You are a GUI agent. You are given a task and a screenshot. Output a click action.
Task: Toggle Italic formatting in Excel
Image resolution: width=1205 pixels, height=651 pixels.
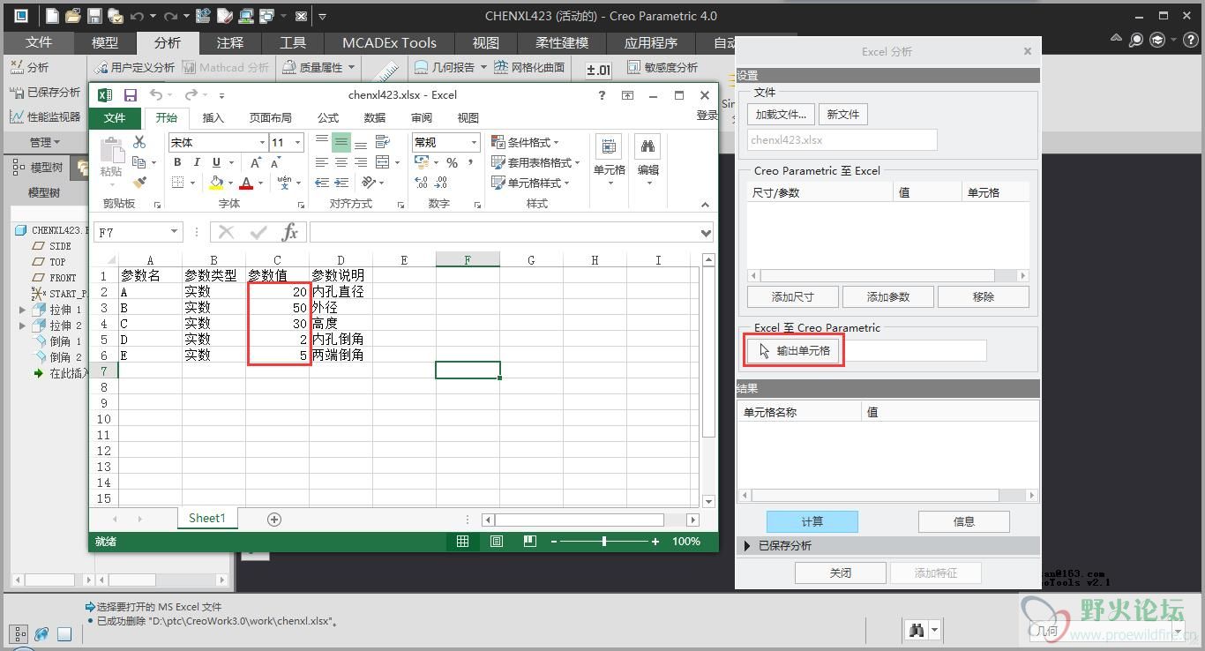pyautogui.click(x=197, y=162)
